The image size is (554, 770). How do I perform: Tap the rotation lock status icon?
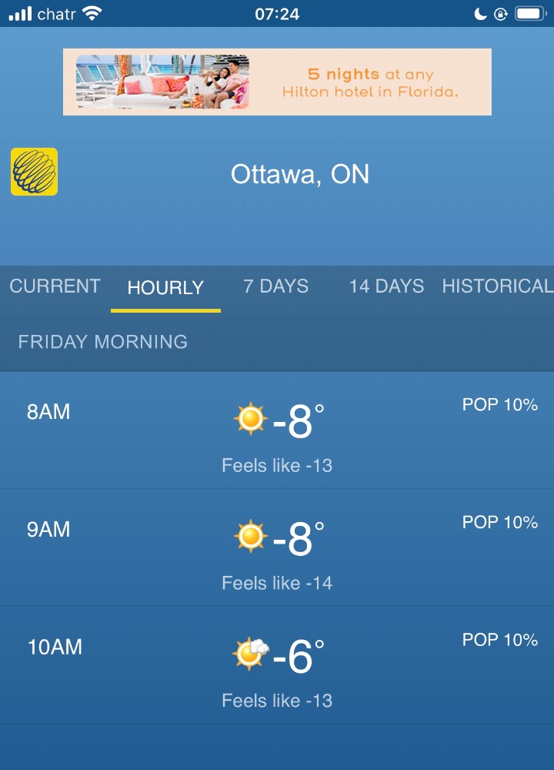tap(500, 14)
